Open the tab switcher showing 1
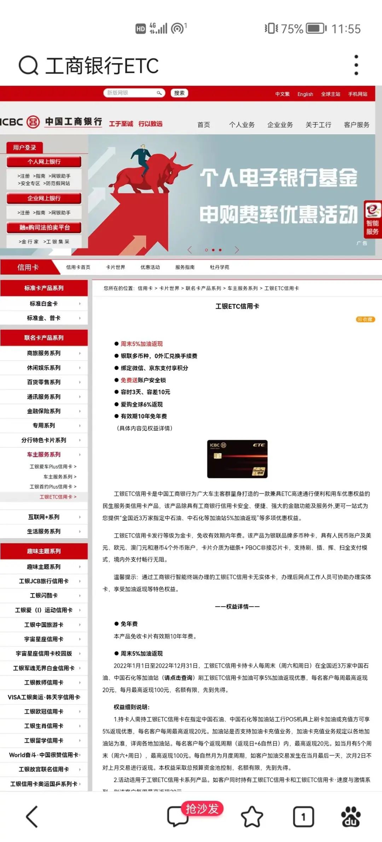Viewport: 382px width, 842px height. point(303,817)
